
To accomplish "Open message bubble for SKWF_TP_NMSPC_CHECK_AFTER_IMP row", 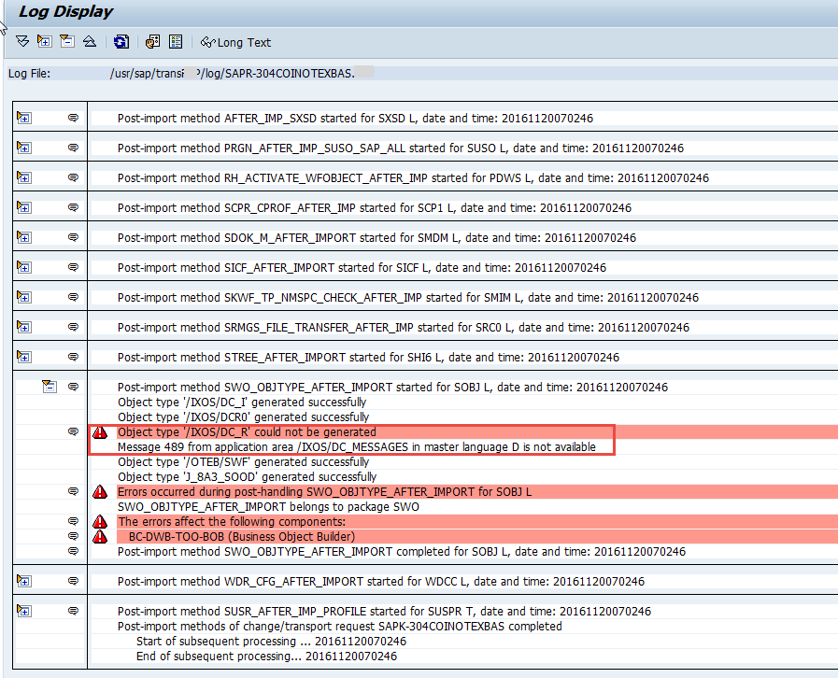I will [x=73, y=297].
